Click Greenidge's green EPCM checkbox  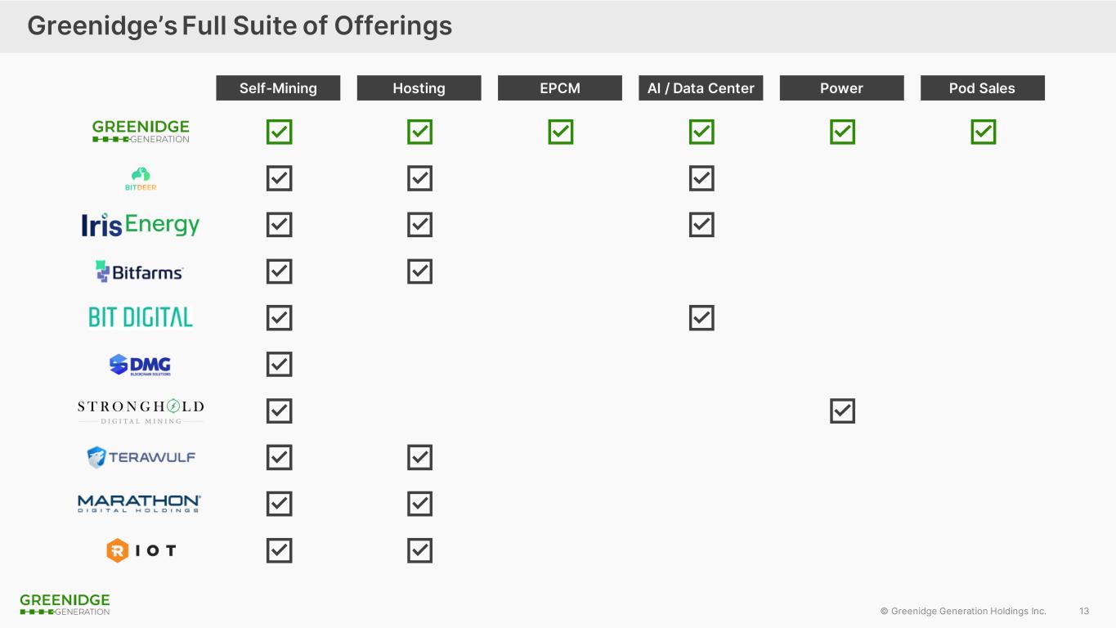(x=561, y=132)
